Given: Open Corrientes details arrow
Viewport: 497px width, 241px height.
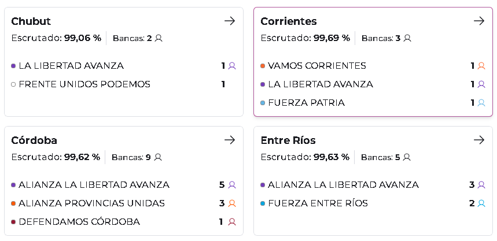Looking at the screenshot, I should pos(478,21).
